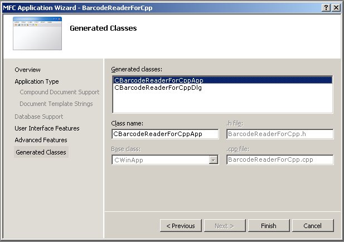Screen dimensions: 344x242
Task: Click the .cpp file text field
Action: pyautogui.click(x=279, y=160)
